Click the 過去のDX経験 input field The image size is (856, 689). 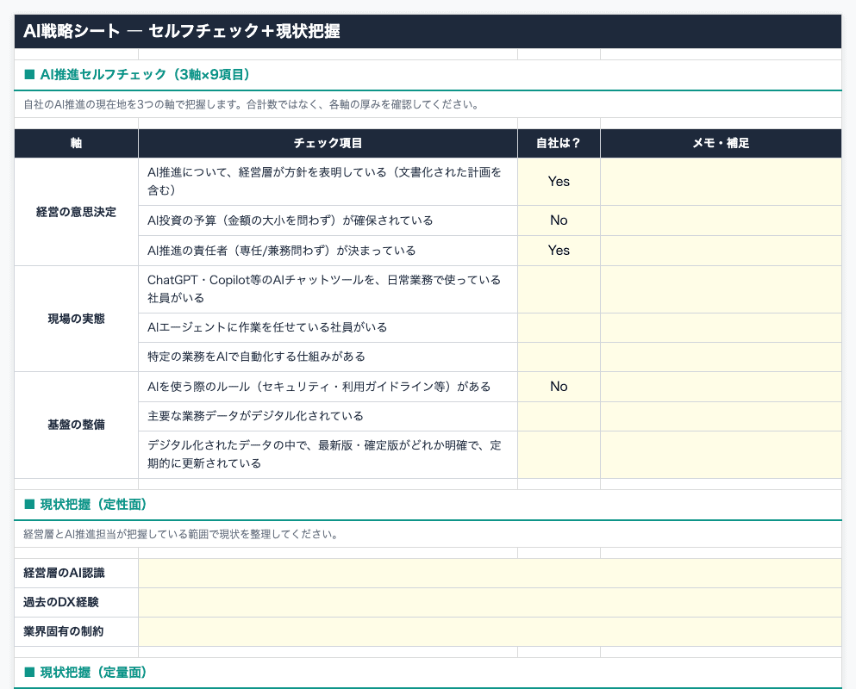pyautogui.click(x=490, y=603)
